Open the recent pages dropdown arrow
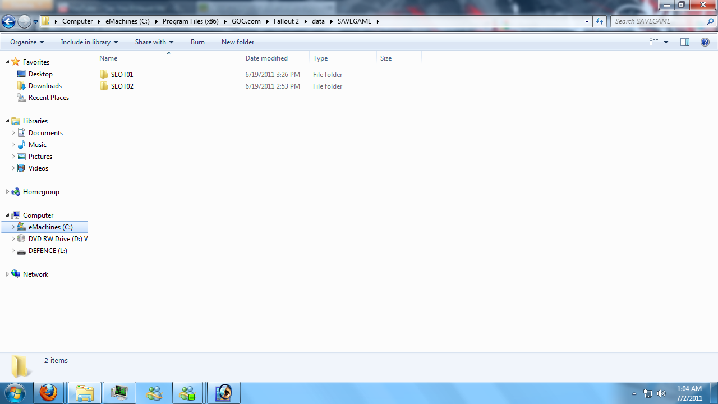This screenshot has width=718, height=404. point(35,22)
